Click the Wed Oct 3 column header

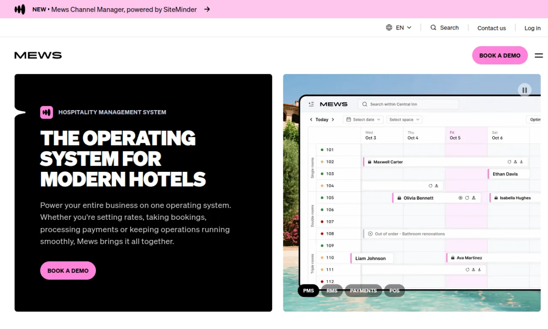pyautogui.click(x=382, y=135)
